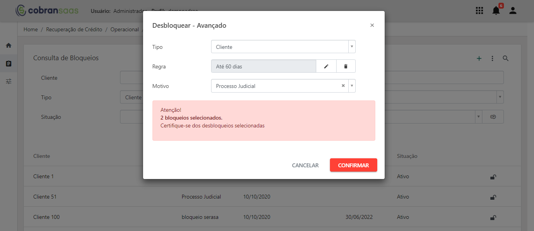Unlock Cliente 100 row lock icon
The width and height of the screenshot is (534, 231).
[493, 217]
